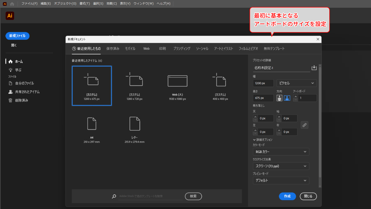
Task: Click the 幅 width input field
Action: (x=263, y=83)
